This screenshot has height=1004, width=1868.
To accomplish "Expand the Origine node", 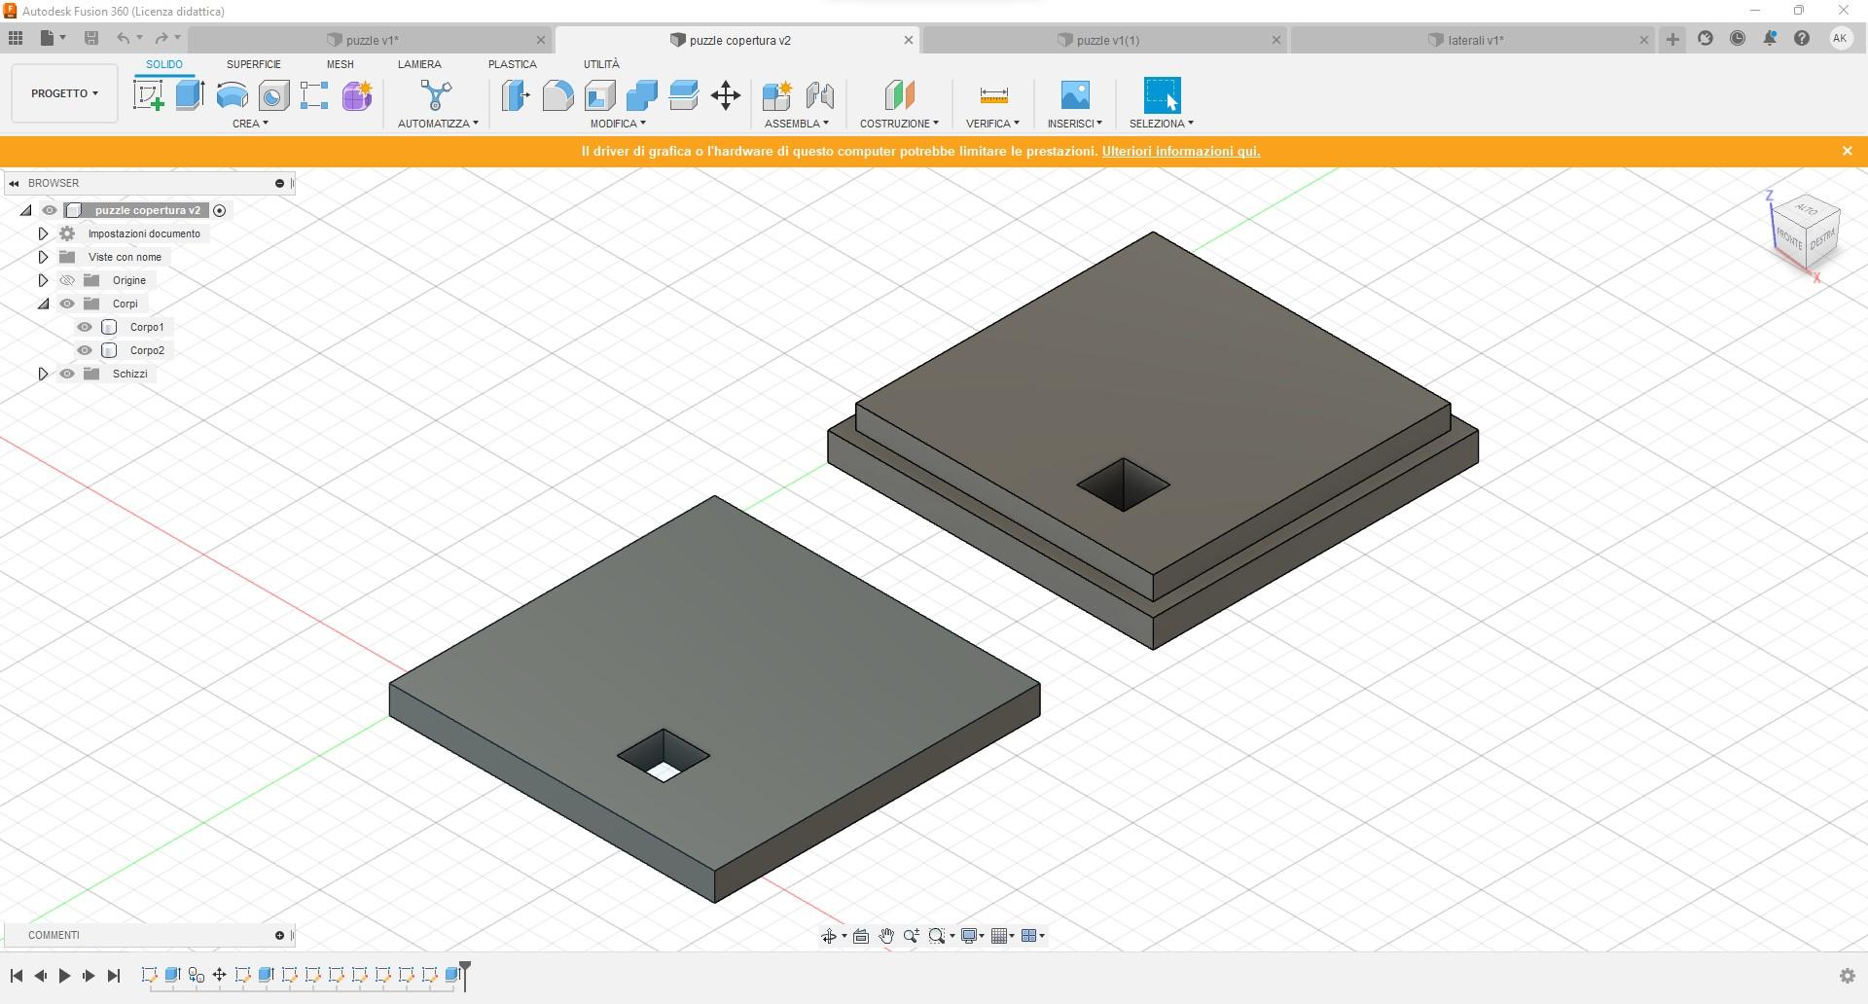I will pos(43,280).
